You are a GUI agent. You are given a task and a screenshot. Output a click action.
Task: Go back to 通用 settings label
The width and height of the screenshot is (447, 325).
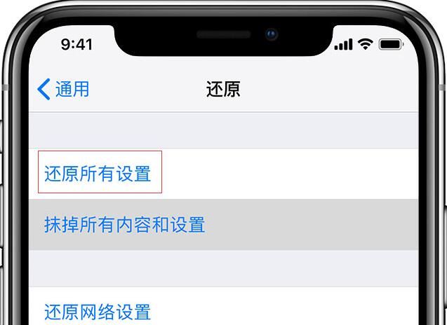click(72, 89)
